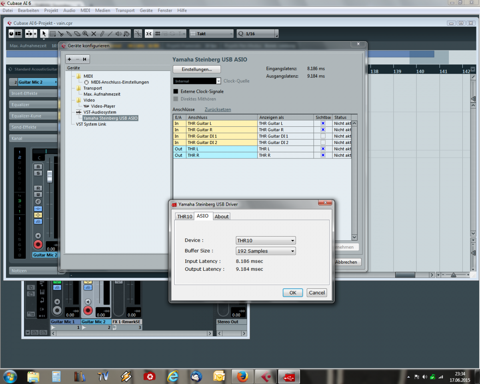The width and height of the screenshot is (480, 384).
Task: Open the Device dropdown showing THR10
Action: click(266, 241)
